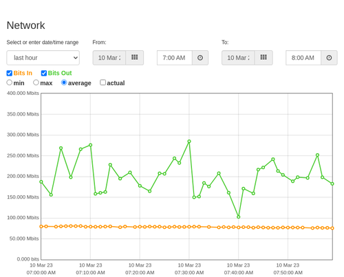Click the '250.000 Mbits' axis label
Viewport: 344px width, 277px height.
pyautogui.click(x=23, y=155)
